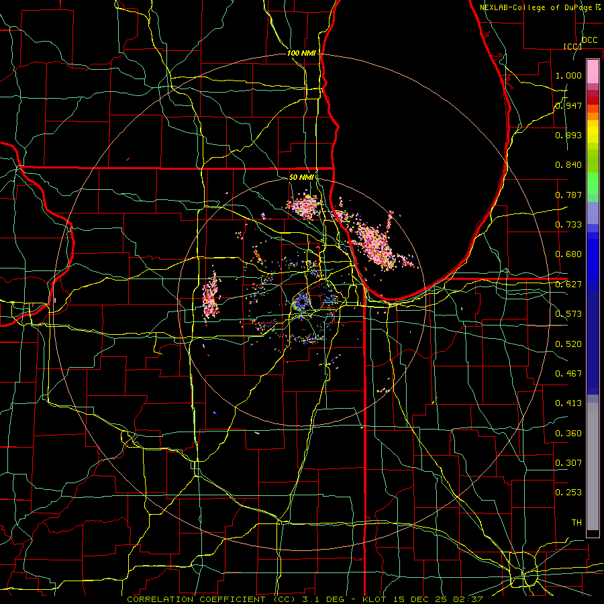604x604 pixels.
Task: Click the 0.253 scale value
Action: 568,493
